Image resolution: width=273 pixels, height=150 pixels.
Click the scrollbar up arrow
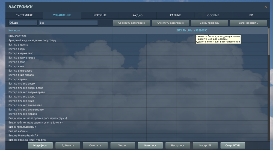(269, 28)
